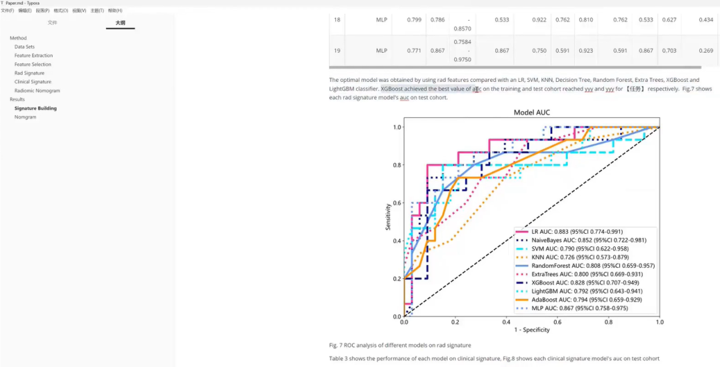Open the 段落(P) menu

click(43, 10)
